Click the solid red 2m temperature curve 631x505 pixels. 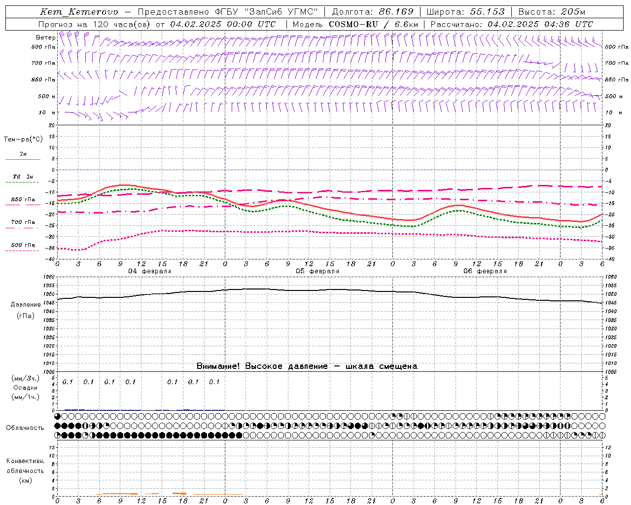[330, 210]
